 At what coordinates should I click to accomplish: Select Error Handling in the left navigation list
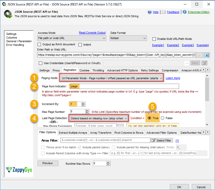[15, 45]
